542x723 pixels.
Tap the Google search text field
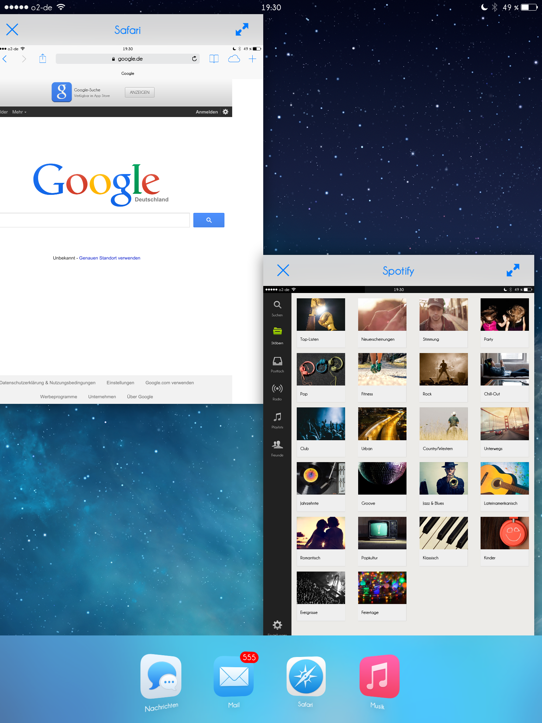pyautogui.click(x=94, y=220)
